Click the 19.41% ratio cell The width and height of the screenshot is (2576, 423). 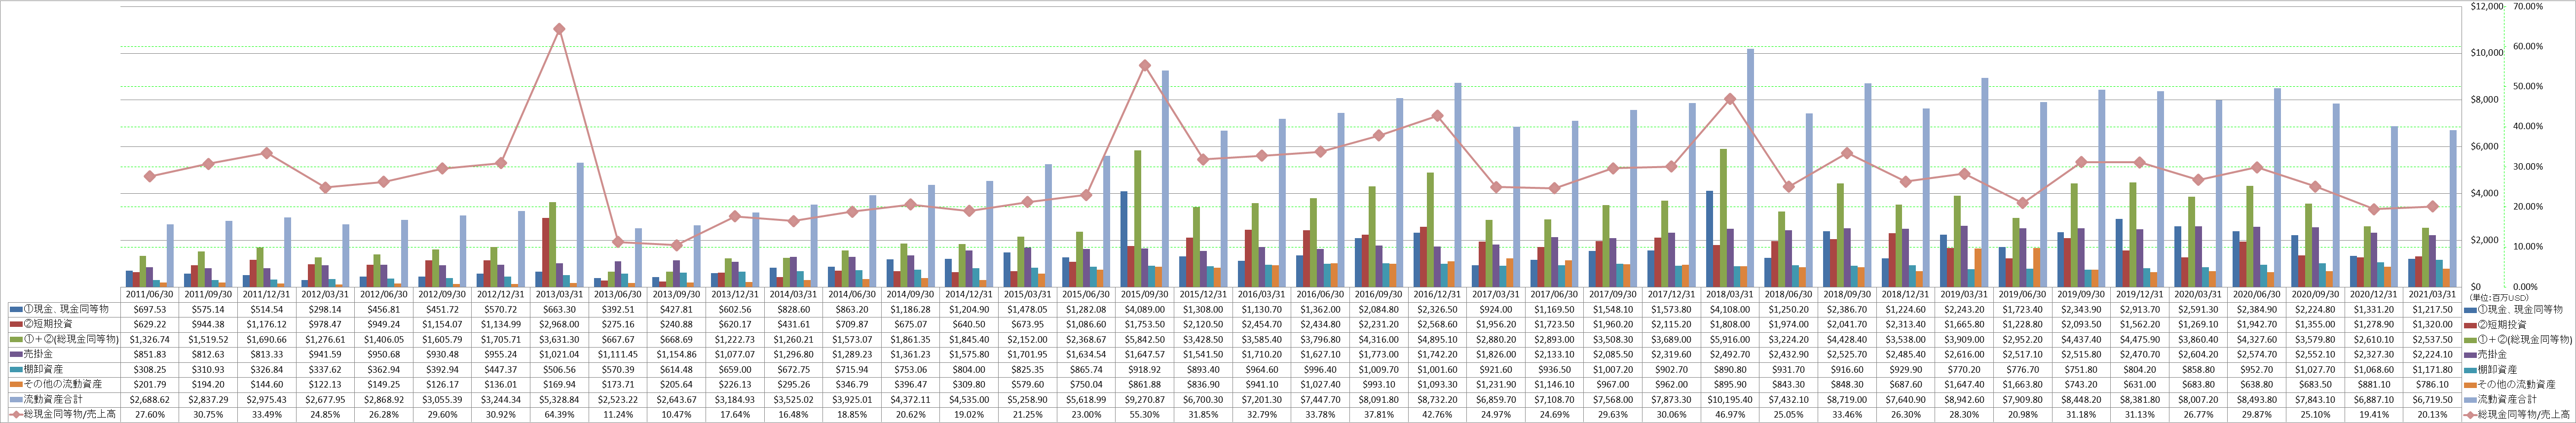click(2375, 415)
